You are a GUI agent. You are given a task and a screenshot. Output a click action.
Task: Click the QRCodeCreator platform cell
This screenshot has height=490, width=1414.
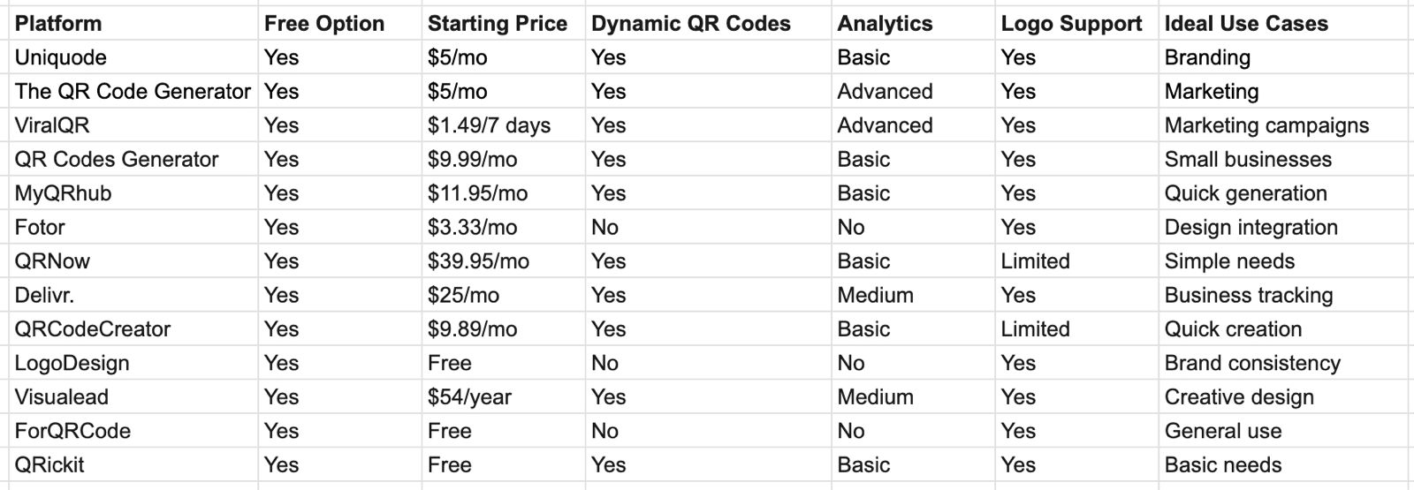pos(93,329)
